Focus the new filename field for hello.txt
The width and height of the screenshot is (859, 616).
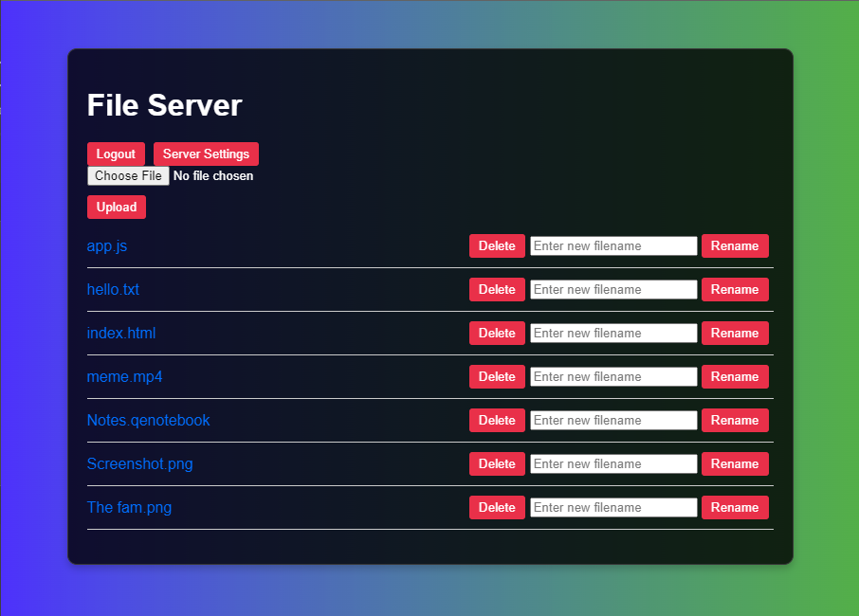(613, 290)
